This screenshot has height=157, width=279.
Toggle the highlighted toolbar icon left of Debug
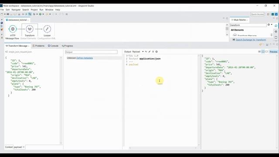click(30, 14)
